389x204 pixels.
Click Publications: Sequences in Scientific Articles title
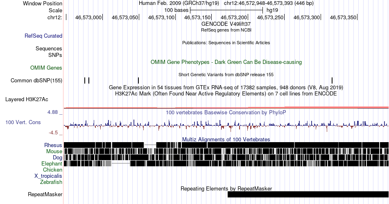coord(226,43)
